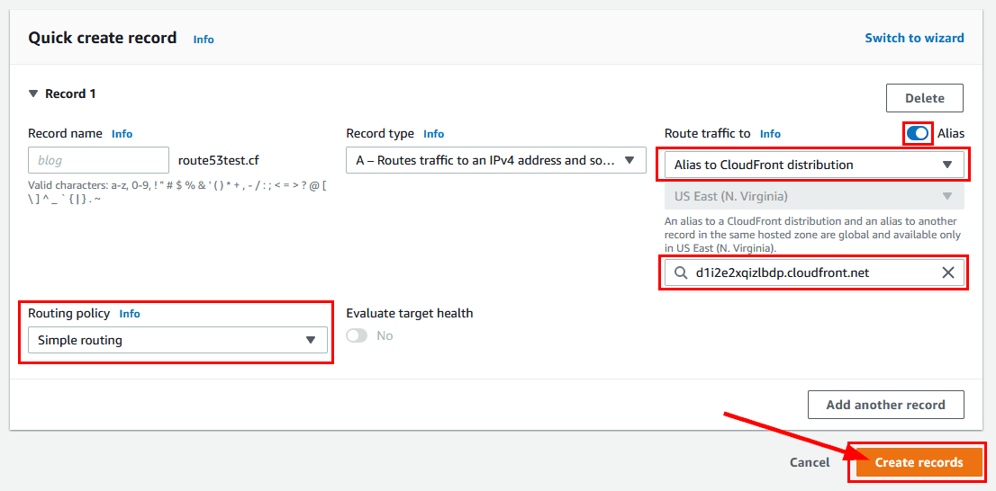
Task: Click the search magnifier icon in distribution field
Action: tap(680, 272)
